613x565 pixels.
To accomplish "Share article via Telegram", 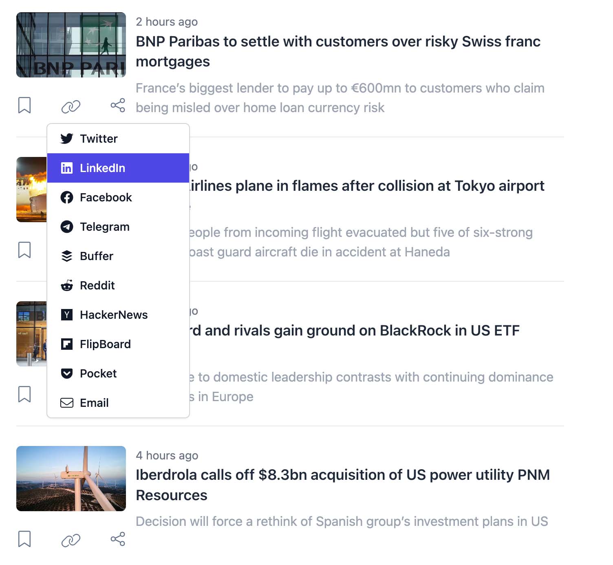I will [x=118, y=227].
